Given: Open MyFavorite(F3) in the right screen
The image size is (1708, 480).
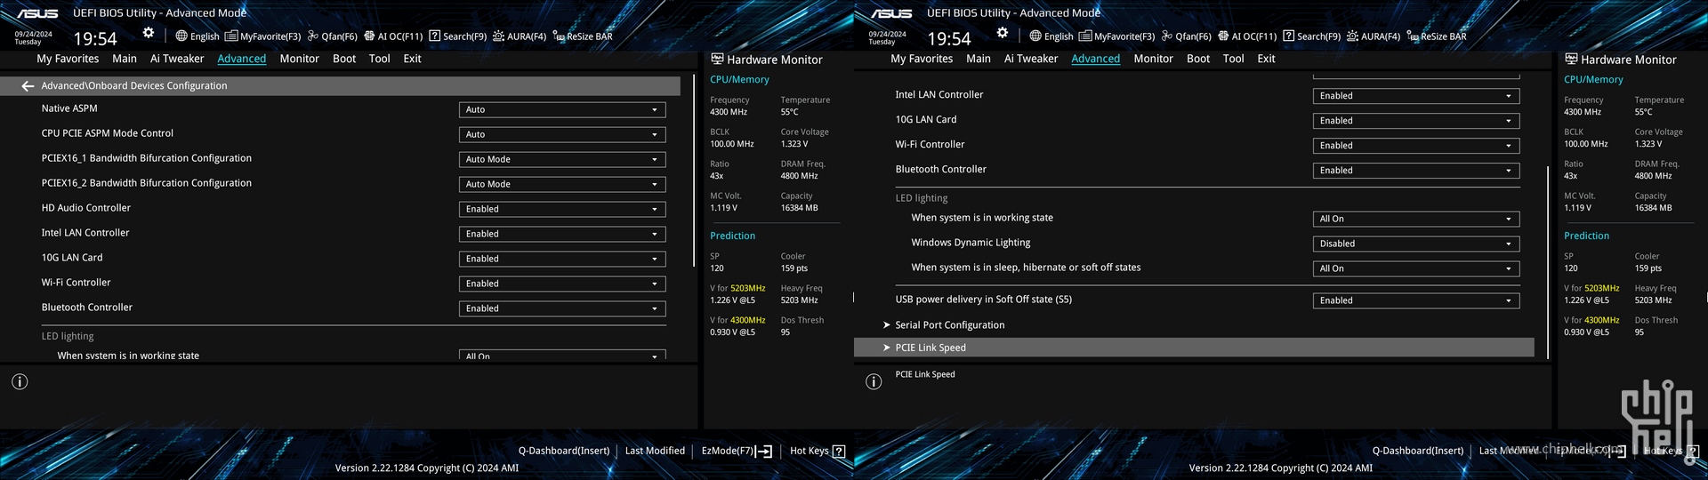Looking at the screenshot, I should click(x=1117, y=36).
